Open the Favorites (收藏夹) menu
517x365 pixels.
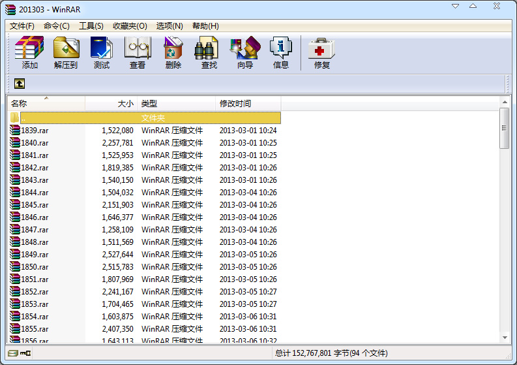tap(130, 26)
